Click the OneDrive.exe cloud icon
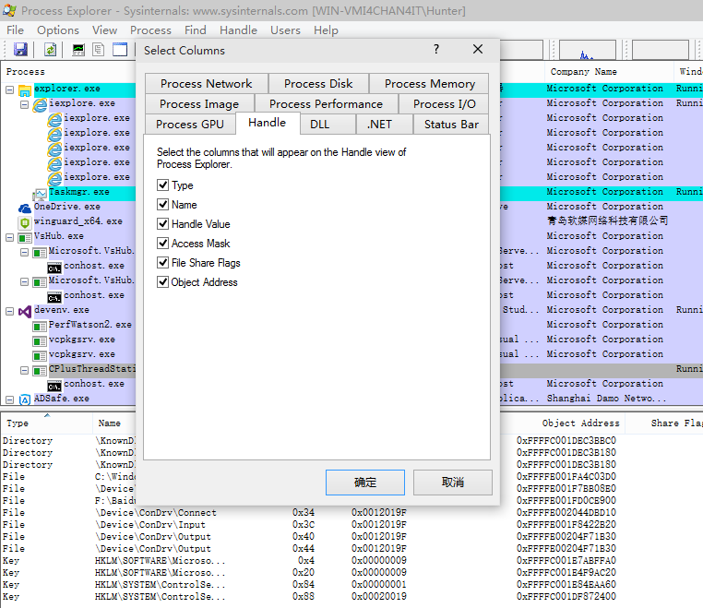The image size is (703, 608). pos(25,208)
